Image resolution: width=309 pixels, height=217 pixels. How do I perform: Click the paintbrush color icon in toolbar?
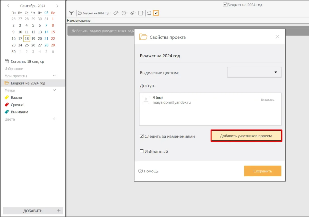(x=133, y=13)
